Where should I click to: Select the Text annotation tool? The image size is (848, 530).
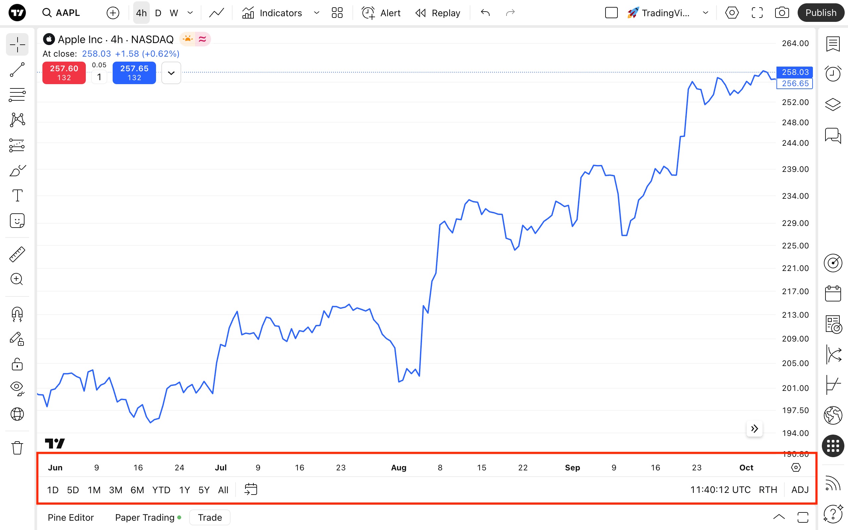(17, 195)
